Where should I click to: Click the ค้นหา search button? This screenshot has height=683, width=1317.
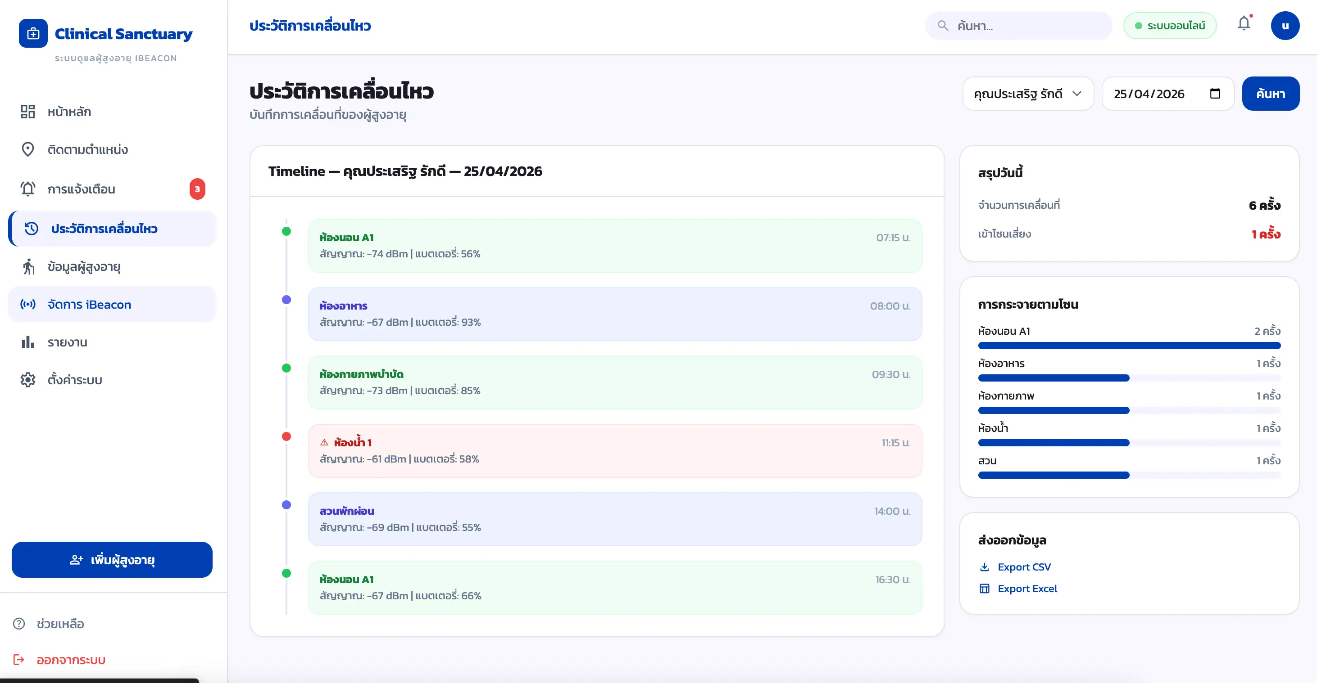pyautogui.click(x=1271, y=94)
